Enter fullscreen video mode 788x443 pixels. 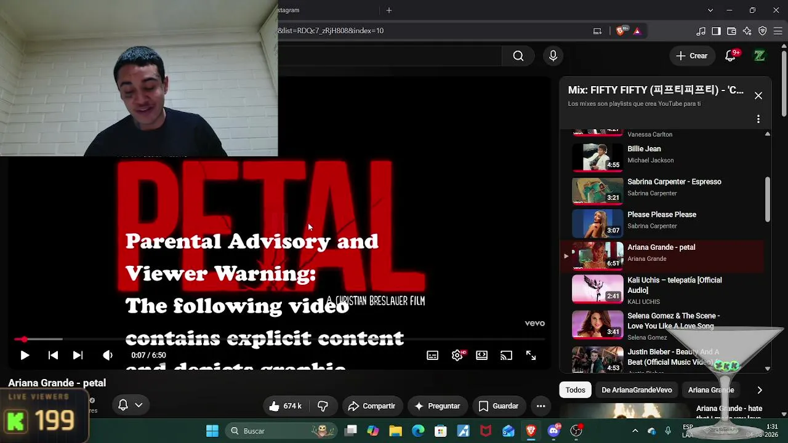click(531, 355)
